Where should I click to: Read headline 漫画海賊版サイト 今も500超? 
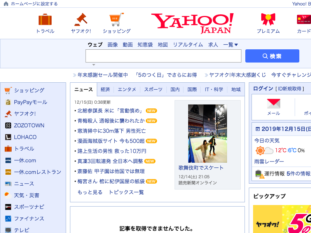click(x=111, y=141)
